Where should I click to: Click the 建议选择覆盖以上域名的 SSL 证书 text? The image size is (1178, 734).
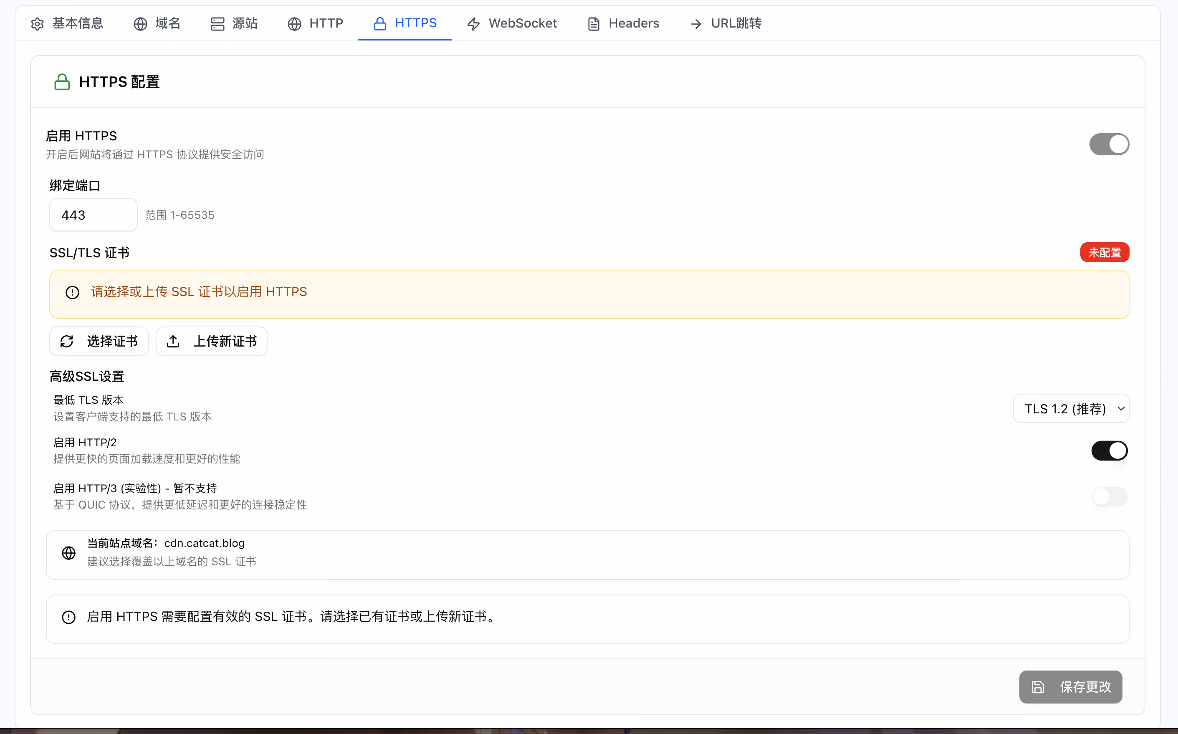(172, 562)
